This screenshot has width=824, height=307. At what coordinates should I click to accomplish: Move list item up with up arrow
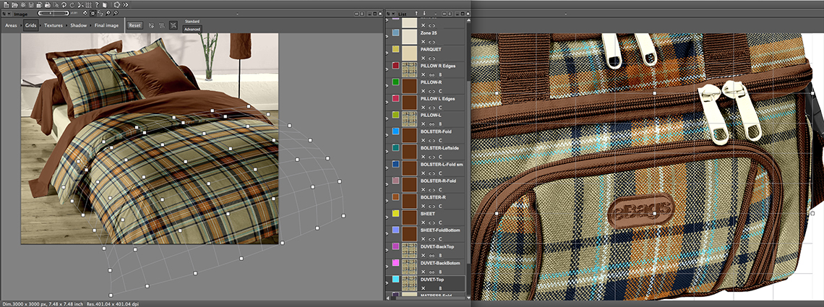pos(417,13)
